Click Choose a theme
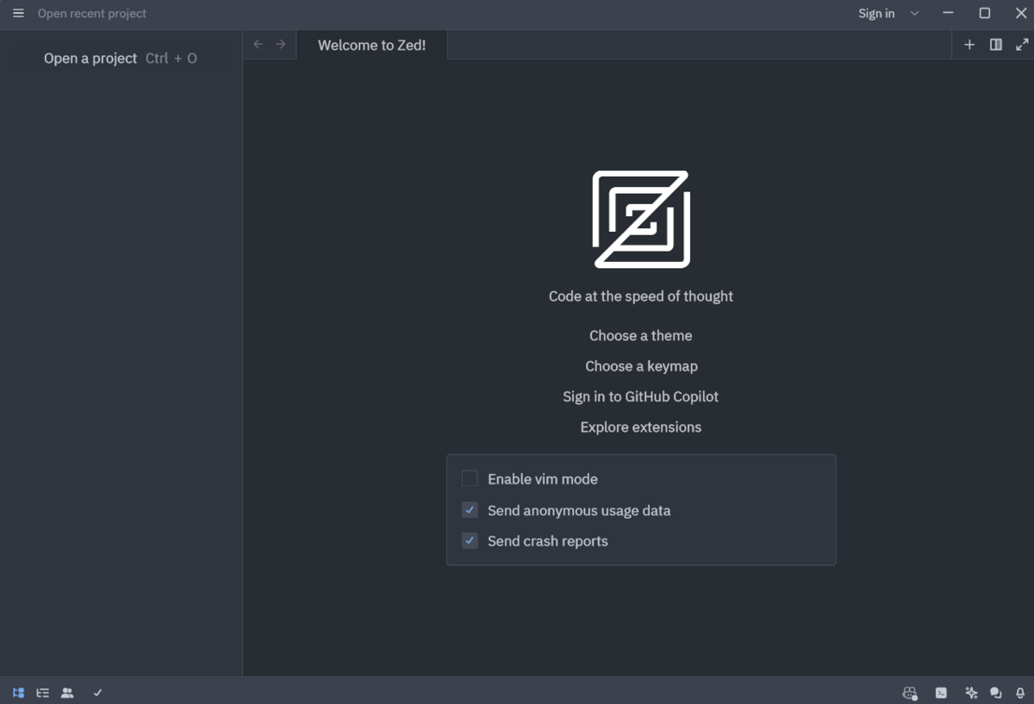Screen dimensions: 1034x704 (x=640, y=335)
